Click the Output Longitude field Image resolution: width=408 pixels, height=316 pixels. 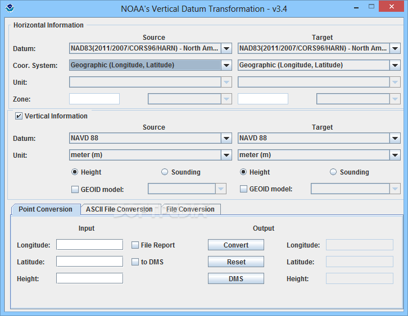(360, 245)
